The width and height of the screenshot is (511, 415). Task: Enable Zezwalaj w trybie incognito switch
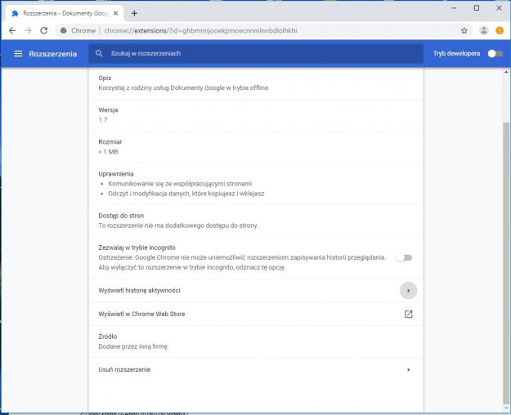(405, 257)
